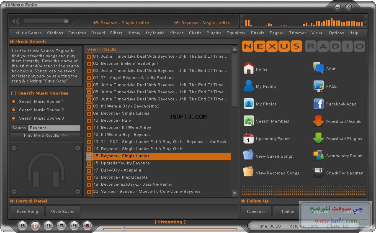
Task: Open the Home icon in Nexus panel
Action: 248,68
